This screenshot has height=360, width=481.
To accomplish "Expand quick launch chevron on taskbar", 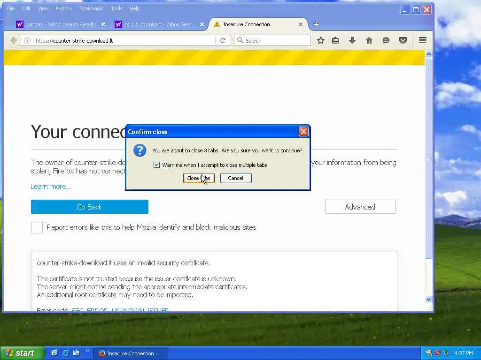I will (87, 351).
